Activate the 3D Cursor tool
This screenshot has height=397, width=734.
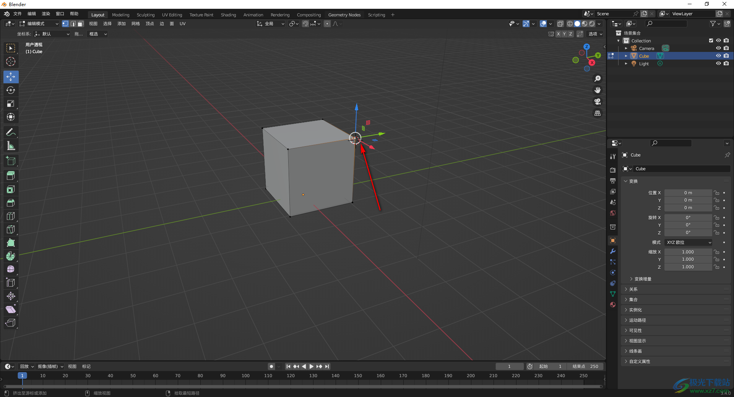click(x=11, y=61)
